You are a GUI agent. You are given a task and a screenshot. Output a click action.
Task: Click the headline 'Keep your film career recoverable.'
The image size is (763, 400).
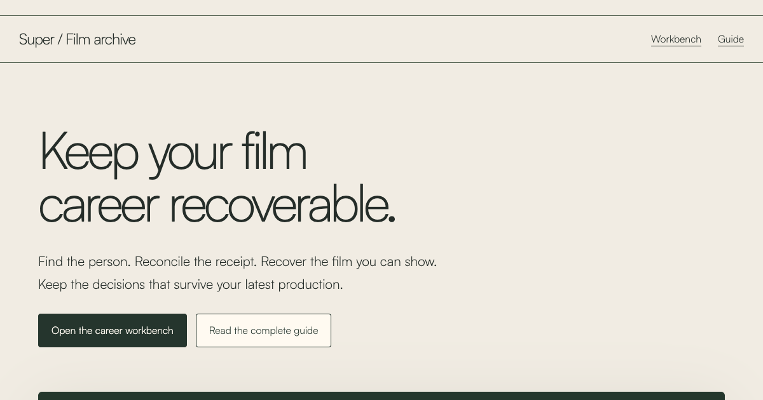pos(217,177)
